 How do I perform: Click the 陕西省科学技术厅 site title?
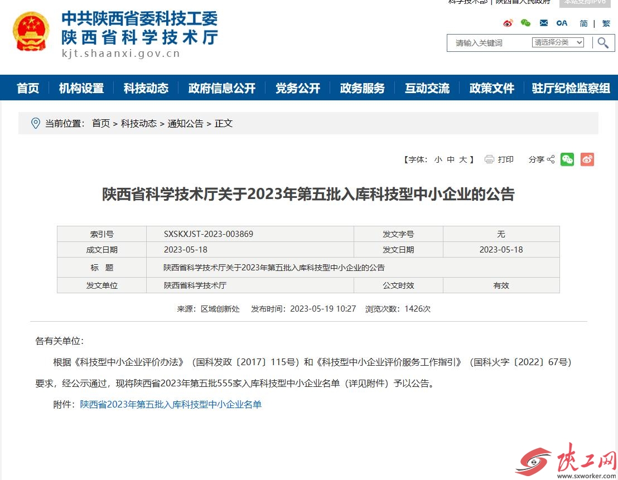coord(139,38)
